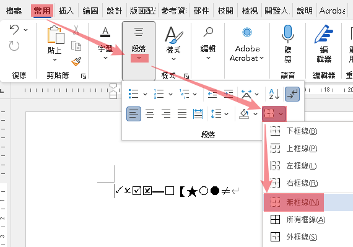353x247 pixels.
Task: Expand the Numbering style dropdown arrow
Action: tap(171, 94)
